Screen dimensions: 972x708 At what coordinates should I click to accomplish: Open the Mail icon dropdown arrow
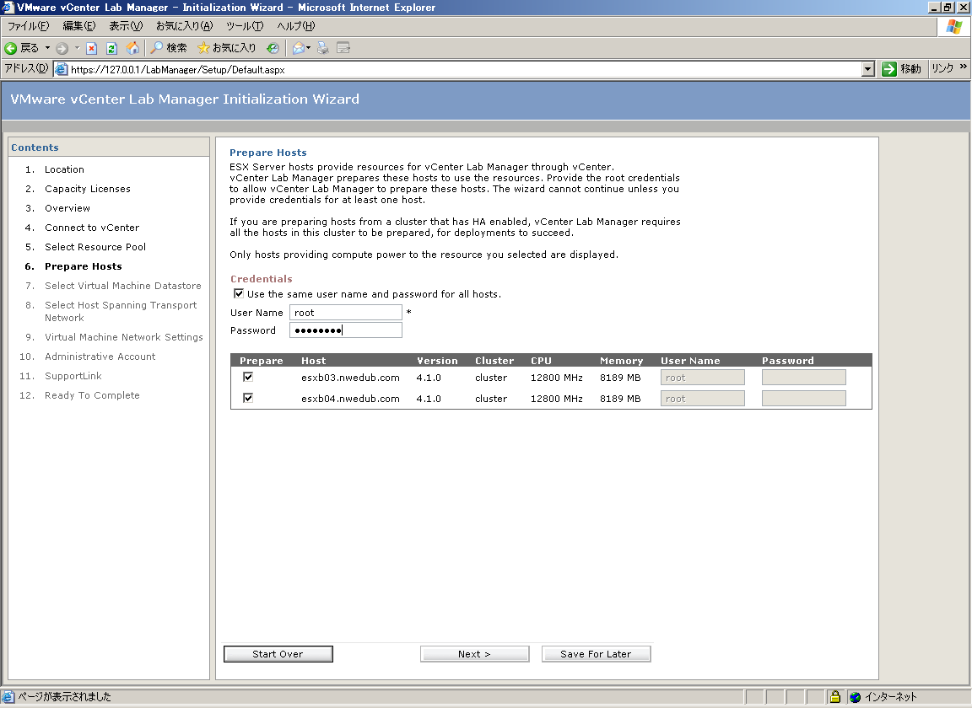pos(308,48)
